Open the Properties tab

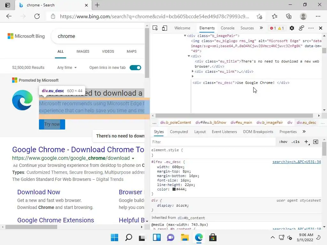pos(288,132)
